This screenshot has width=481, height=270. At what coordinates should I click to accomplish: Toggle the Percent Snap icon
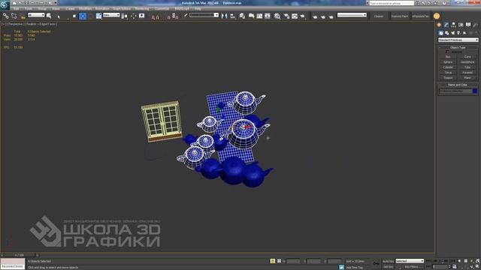click(x=168, y=17)
